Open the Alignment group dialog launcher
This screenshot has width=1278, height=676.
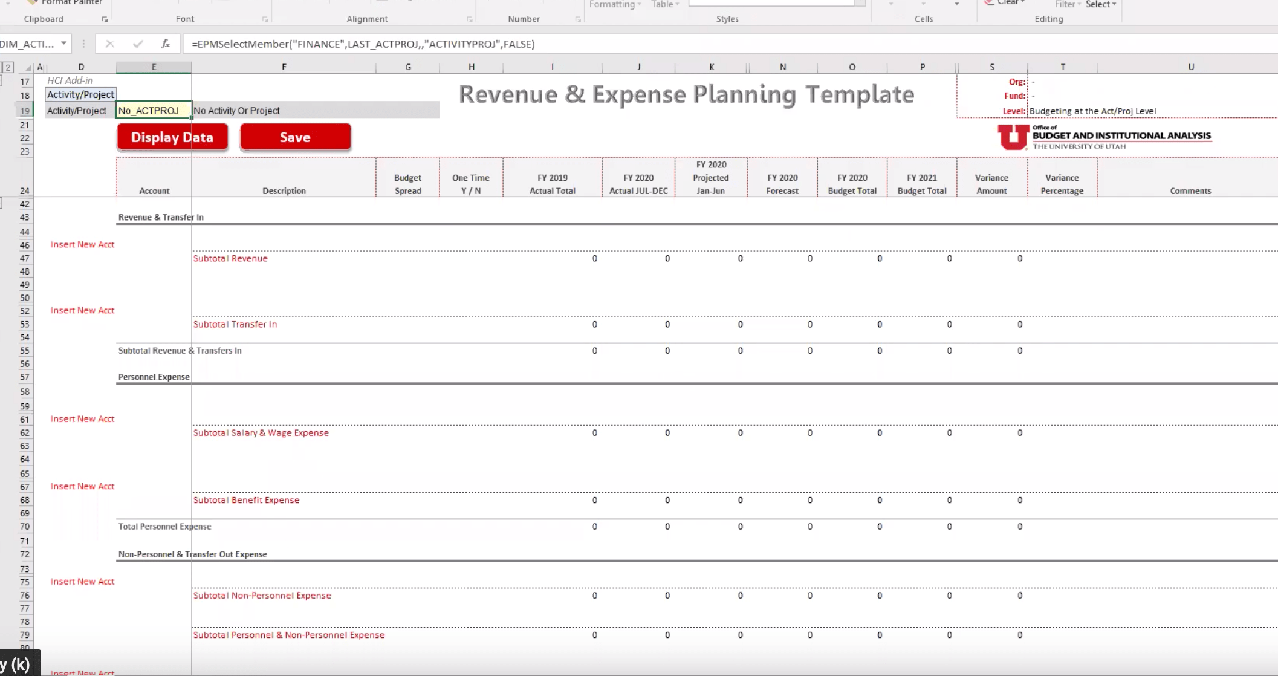[x=469, y=19]
